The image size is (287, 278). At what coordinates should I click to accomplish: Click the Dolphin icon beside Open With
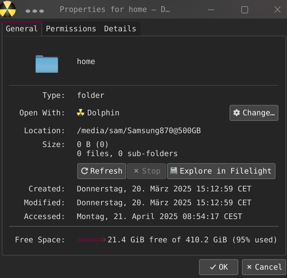(x=80, y=113)
